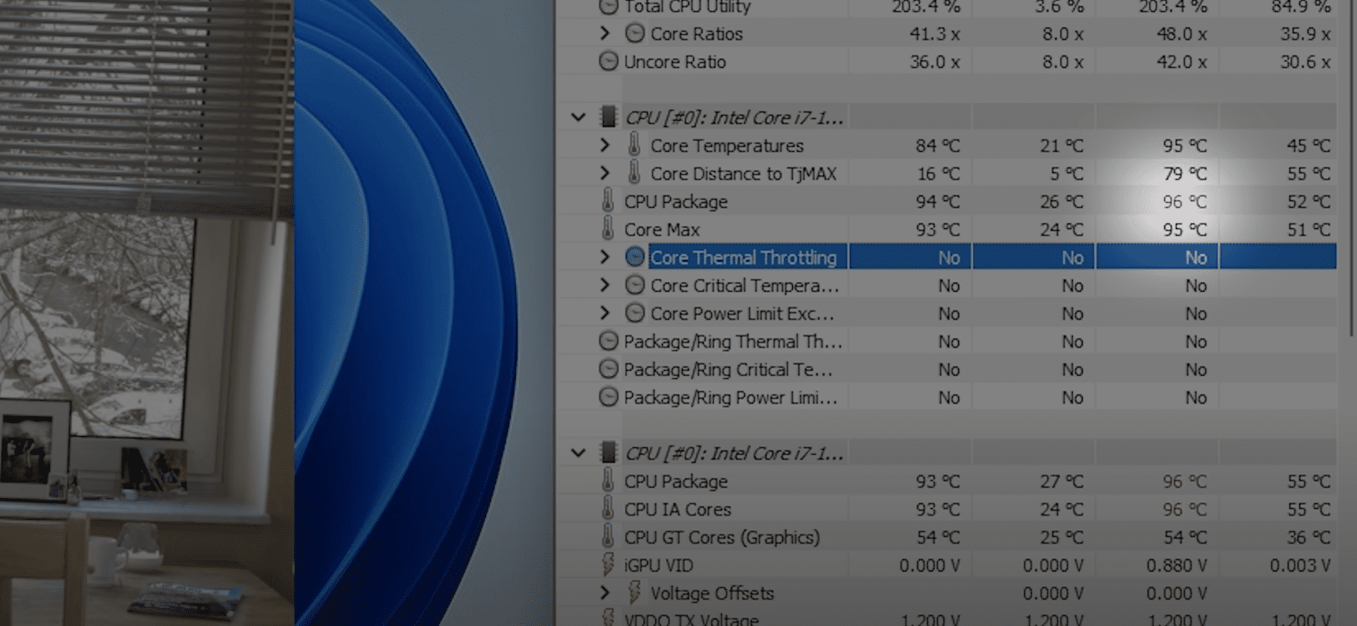Screen dimensions: 1357x626
Task: Select the CPU GT Cores (Graphics) label
Action: point(722,538)
